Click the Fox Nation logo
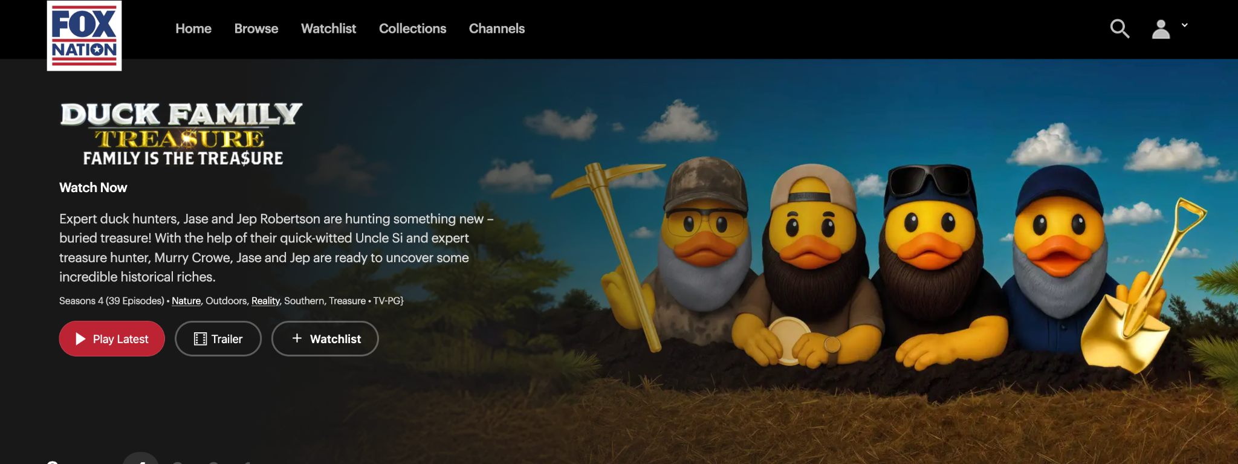Screen dimensions: 1238x464 (x=84, y=36)
